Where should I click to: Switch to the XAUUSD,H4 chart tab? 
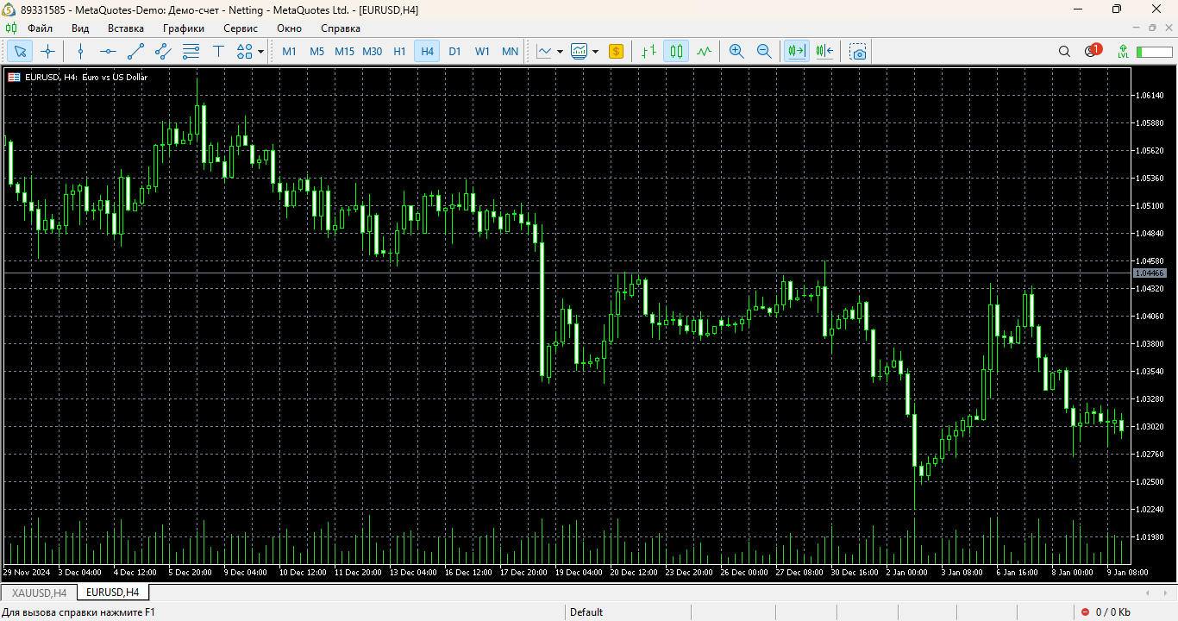click(x=37, y=593)
